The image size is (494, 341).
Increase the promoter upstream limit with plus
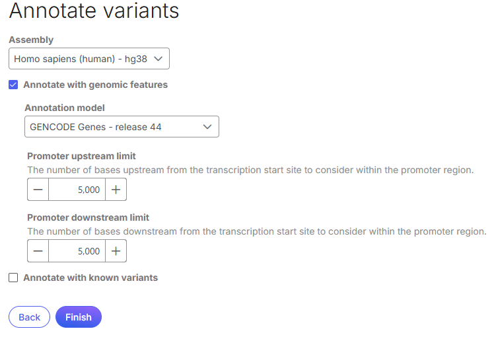coord(116,190)
